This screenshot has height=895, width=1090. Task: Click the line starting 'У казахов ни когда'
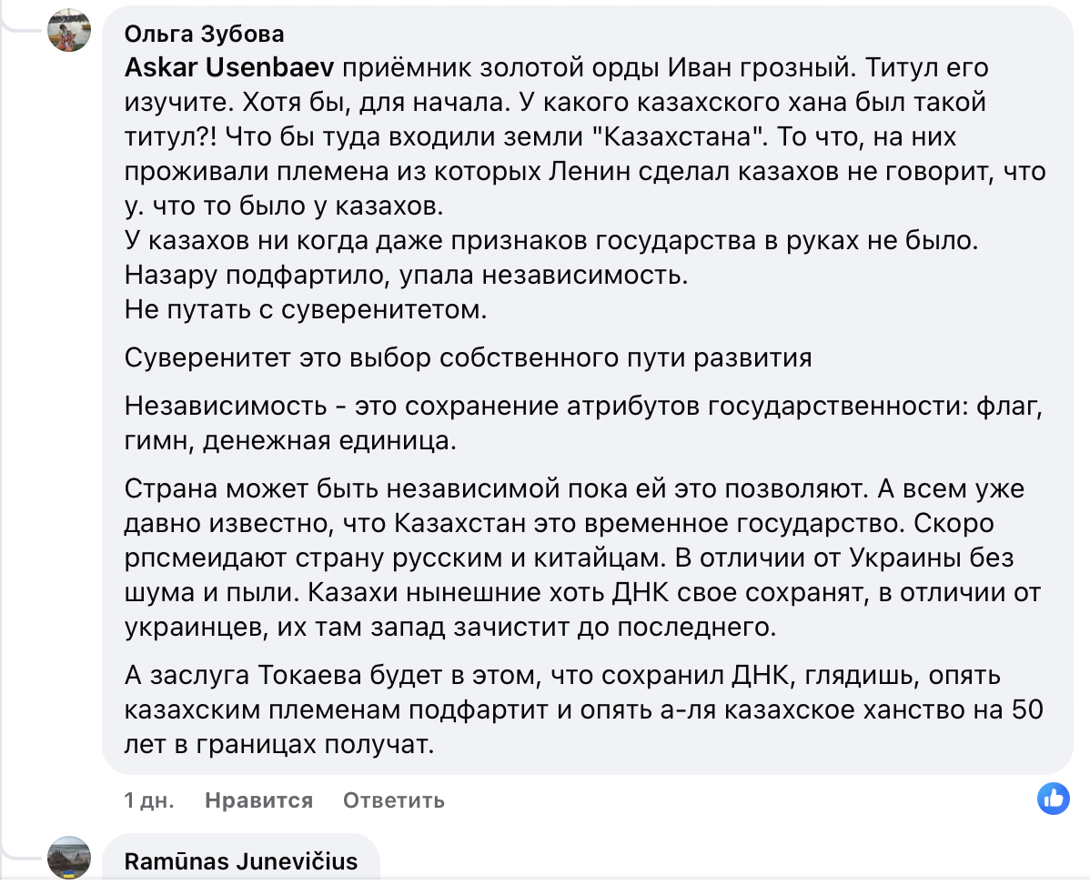click(x=551, y=240)
